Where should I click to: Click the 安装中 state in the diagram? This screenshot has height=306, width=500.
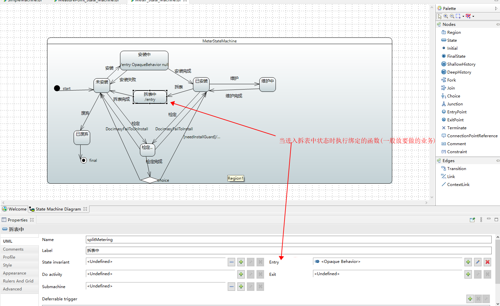[x=144, y=60]
